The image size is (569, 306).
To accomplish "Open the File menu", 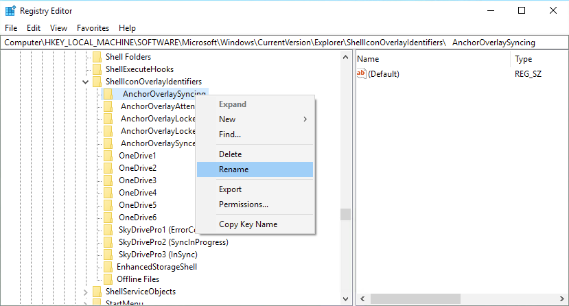I will (11, 28).
